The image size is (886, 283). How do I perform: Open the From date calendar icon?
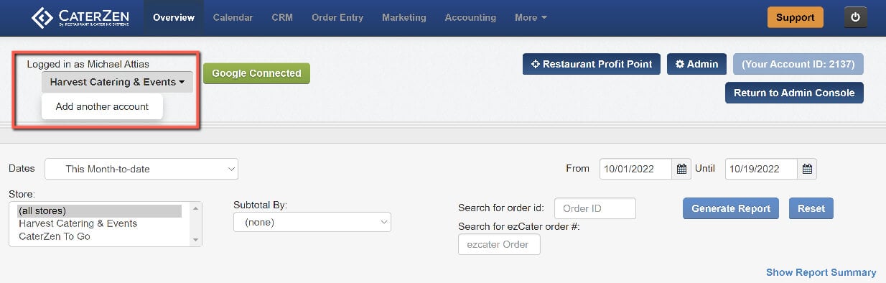point(681,169)
